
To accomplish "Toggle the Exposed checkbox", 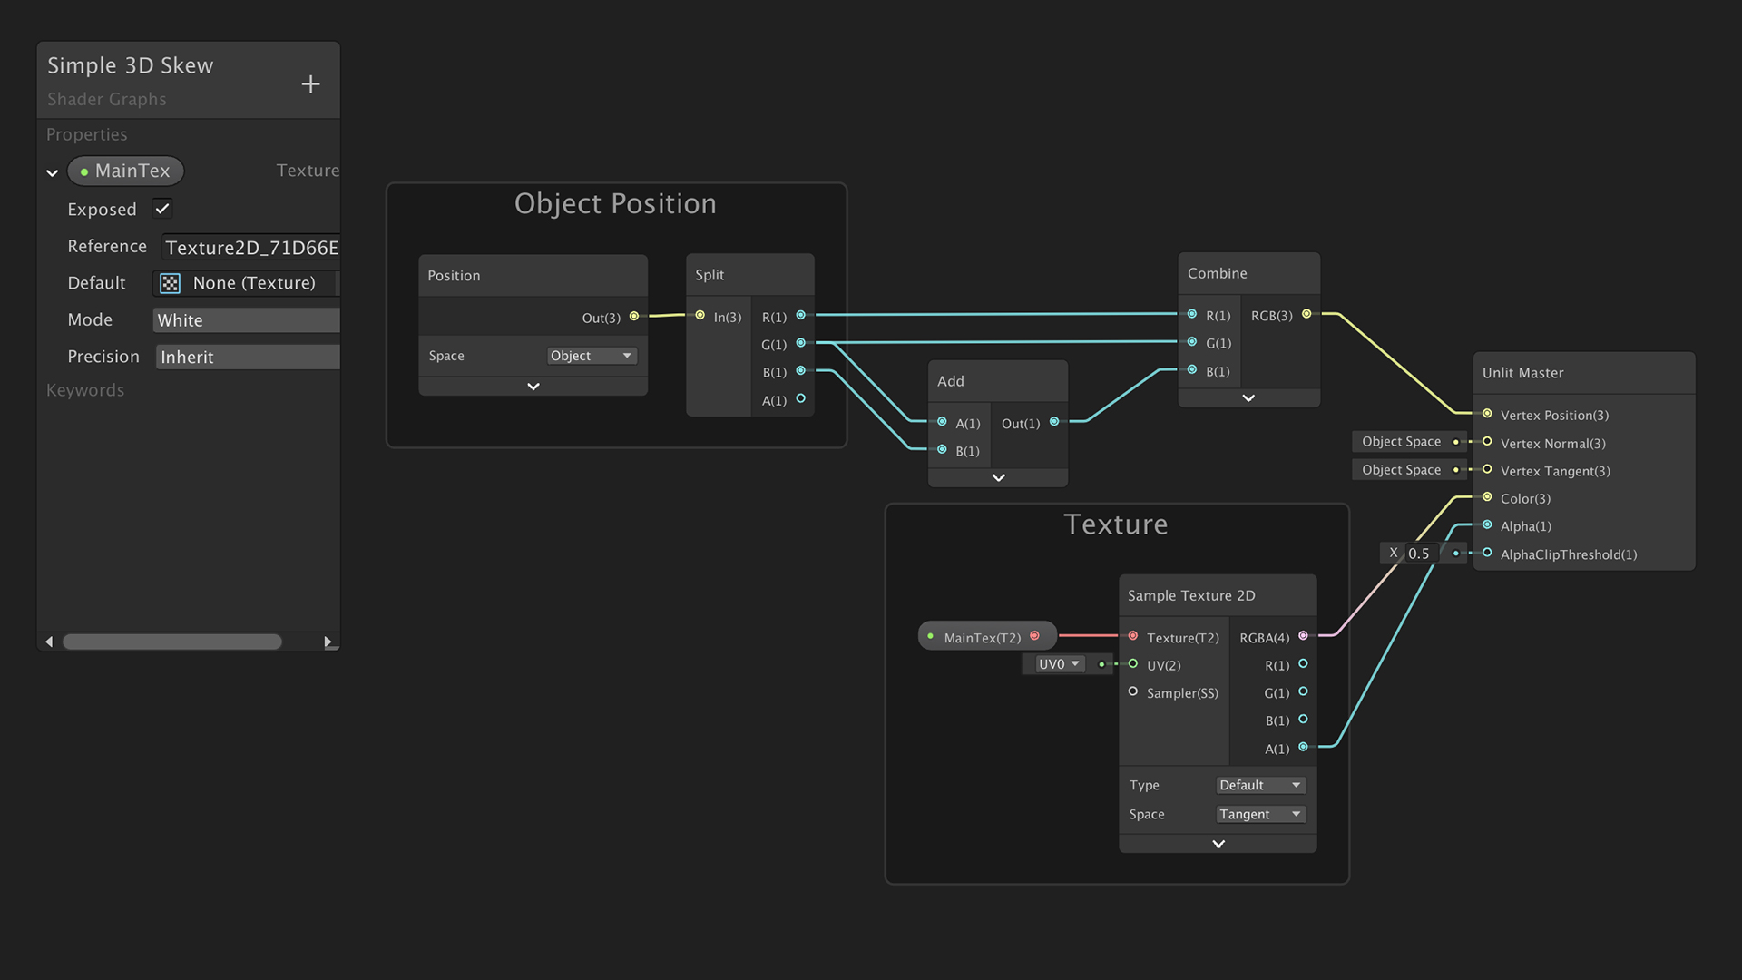I will pyautogui.click(x=162, y=209).
